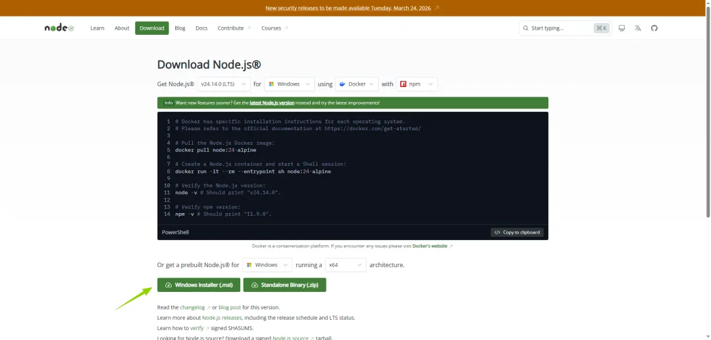This screenshot has height=340, width=711.
Task: Expand the Windows platform dropdown in Get Node.js row
Action: click(x=289, y=84)
